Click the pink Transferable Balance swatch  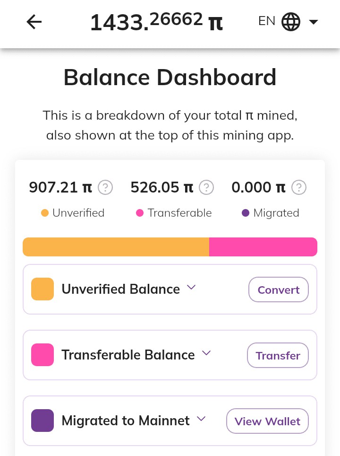tap(42, 355)
